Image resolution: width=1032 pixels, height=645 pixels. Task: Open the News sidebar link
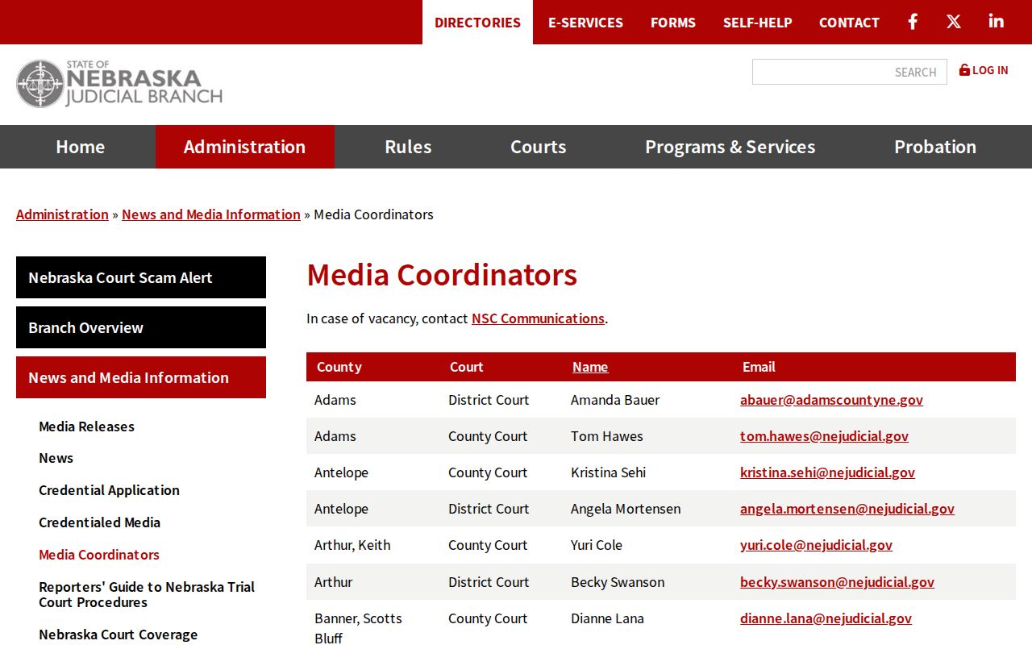[56, 458]
